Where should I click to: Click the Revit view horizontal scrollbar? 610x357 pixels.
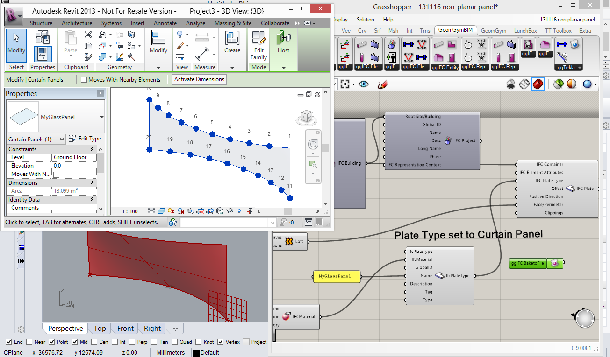288,211
